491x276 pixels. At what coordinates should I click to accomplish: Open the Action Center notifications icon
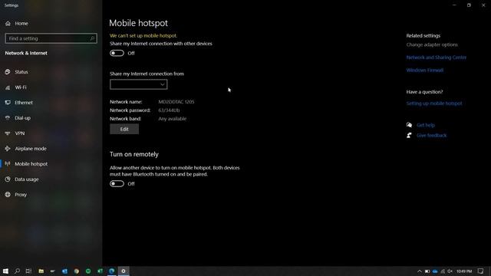click(x=480, y=271)
